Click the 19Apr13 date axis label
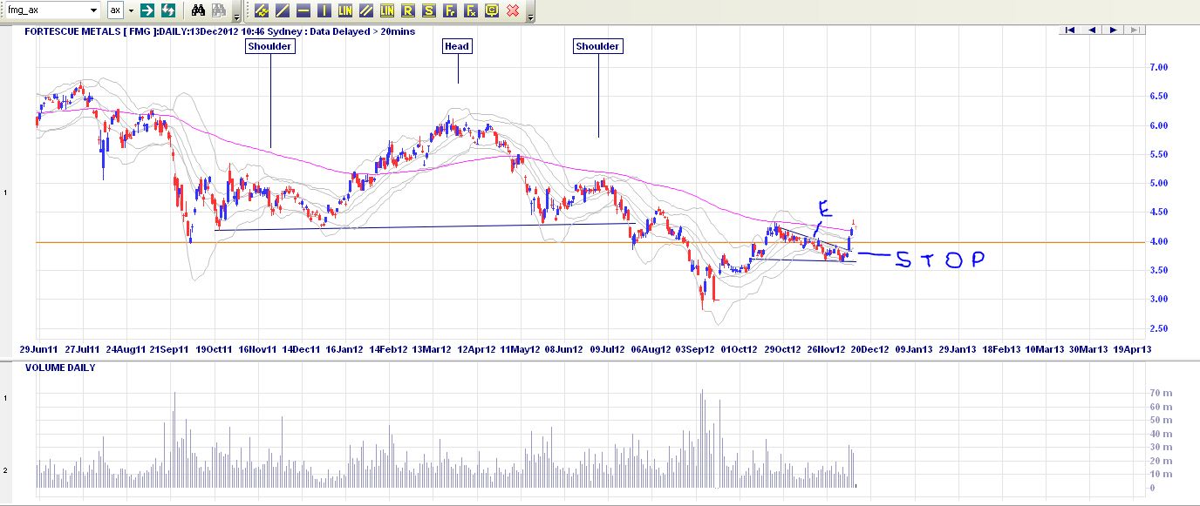The height and width of the screenshot is (506, 1200). pyautogui.click(x=1134, y=349)
